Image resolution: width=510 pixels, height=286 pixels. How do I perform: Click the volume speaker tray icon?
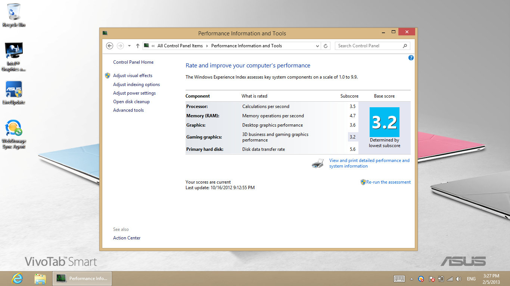[458, 279]
